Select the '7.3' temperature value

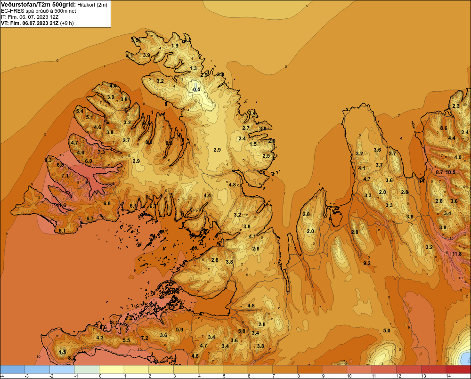tap(101, 152)
